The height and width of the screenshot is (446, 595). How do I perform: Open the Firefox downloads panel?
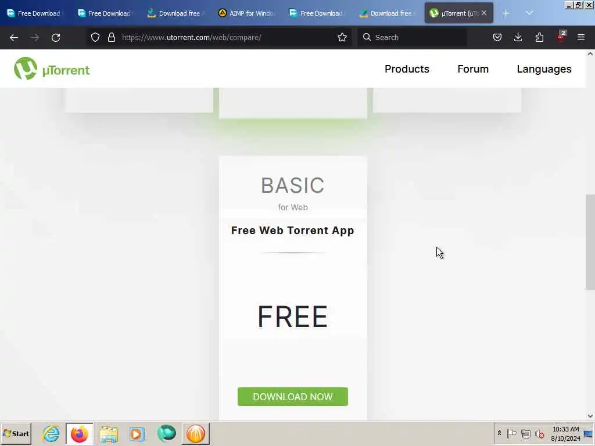(x=518, y=37)
